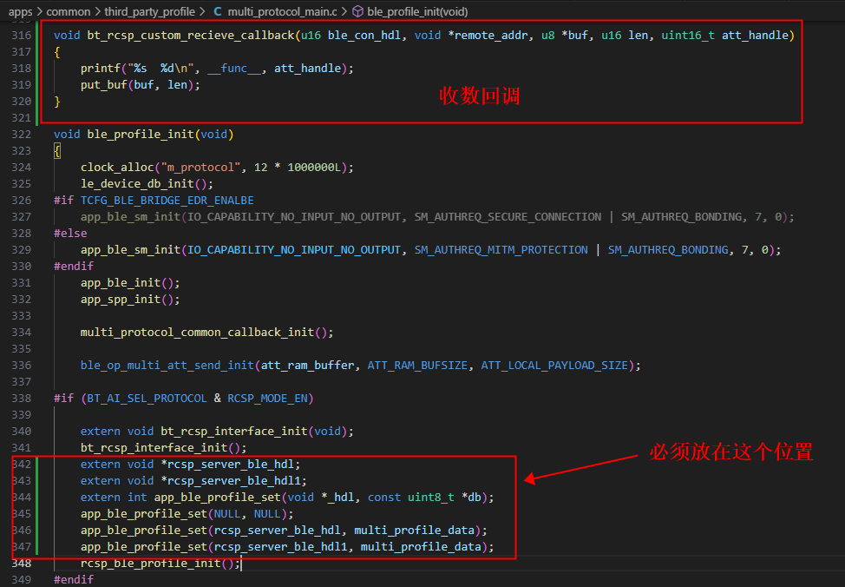Click the #endif directive on line 349
Viewport: 845px width, 587px height.
tap(74, 579)
